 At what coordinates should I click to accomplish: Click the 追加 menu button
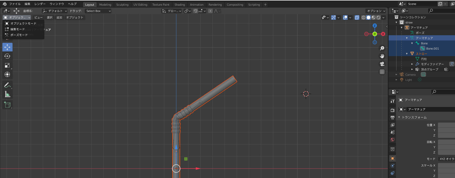pos(59,17)
